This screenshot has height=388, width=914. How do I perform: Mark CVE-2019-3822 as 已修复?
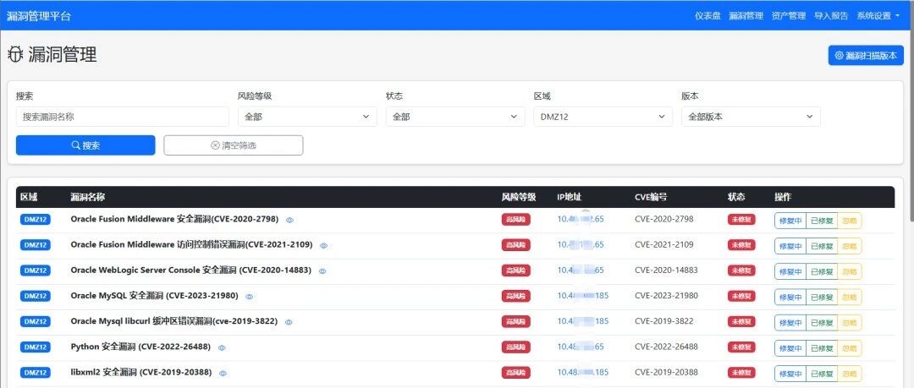click(x=822, y=322)
